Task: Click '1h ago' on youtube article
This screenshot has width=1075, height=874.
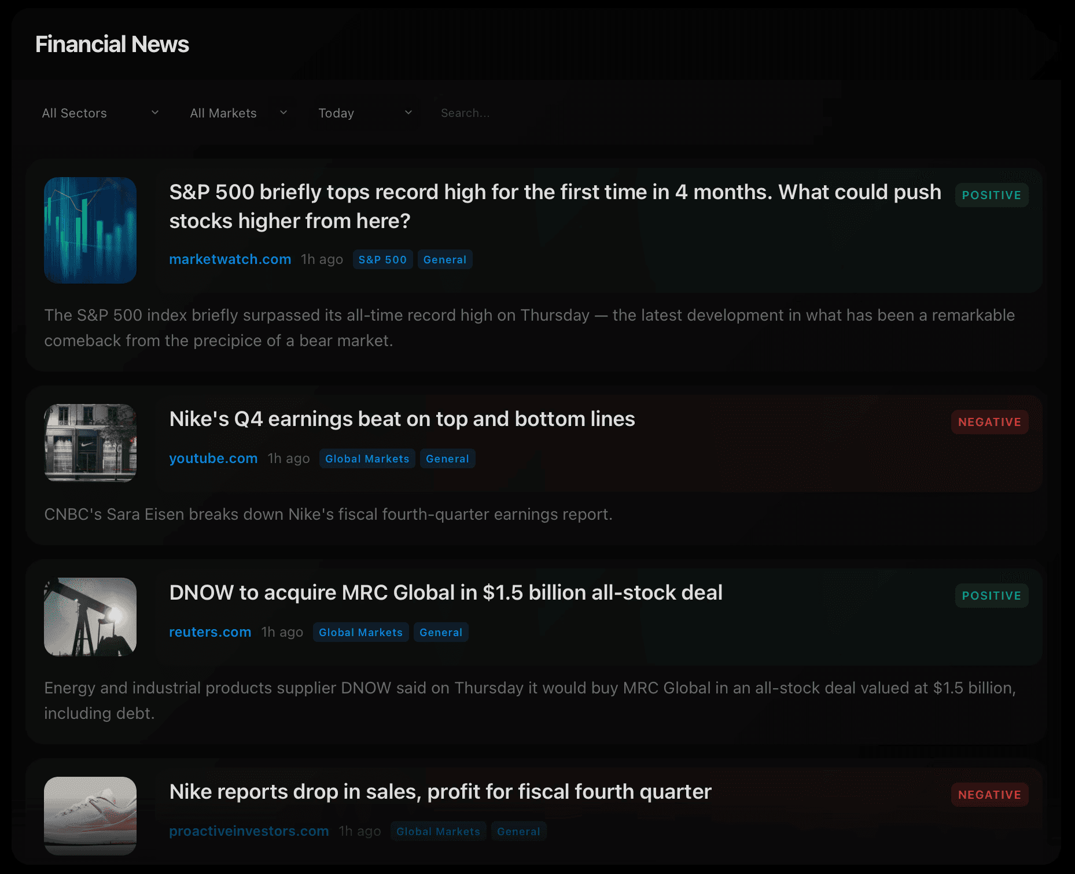Action: (x=288, y=458)
